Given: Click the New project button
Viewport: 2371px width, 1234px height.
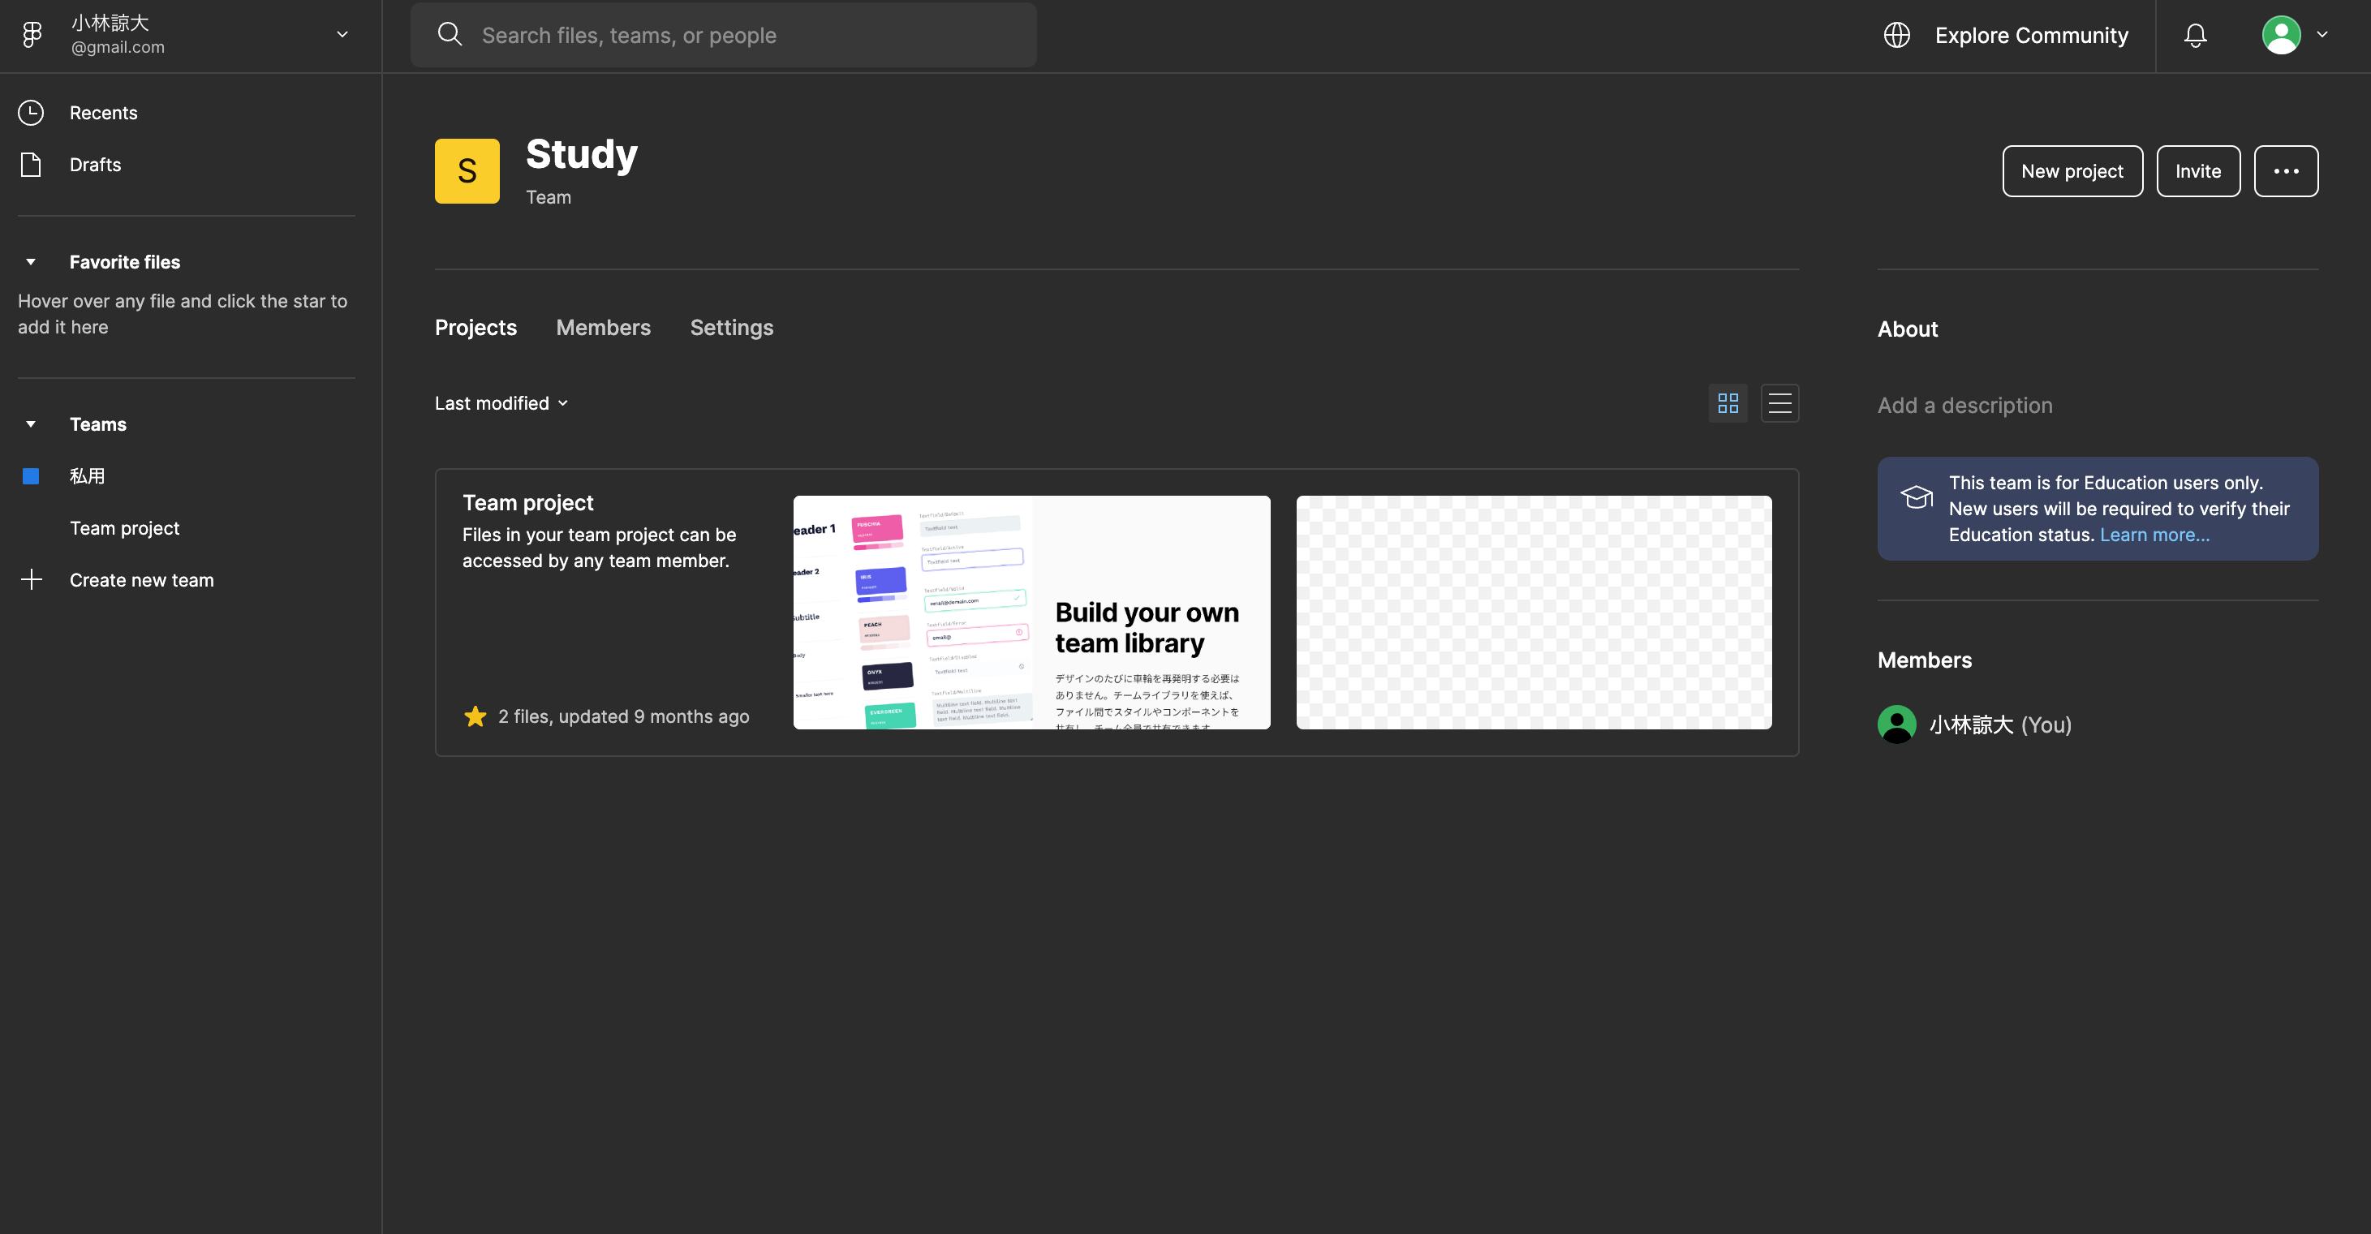Looking at the screenshot, I should coord(2072,171).
